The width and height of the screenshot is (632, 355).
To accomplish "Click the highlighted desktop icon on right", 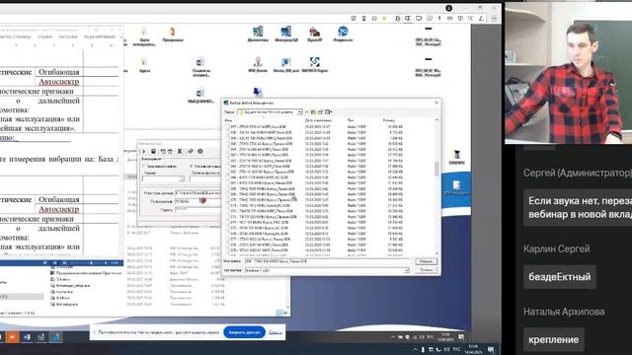I will [x=456, y=187].
